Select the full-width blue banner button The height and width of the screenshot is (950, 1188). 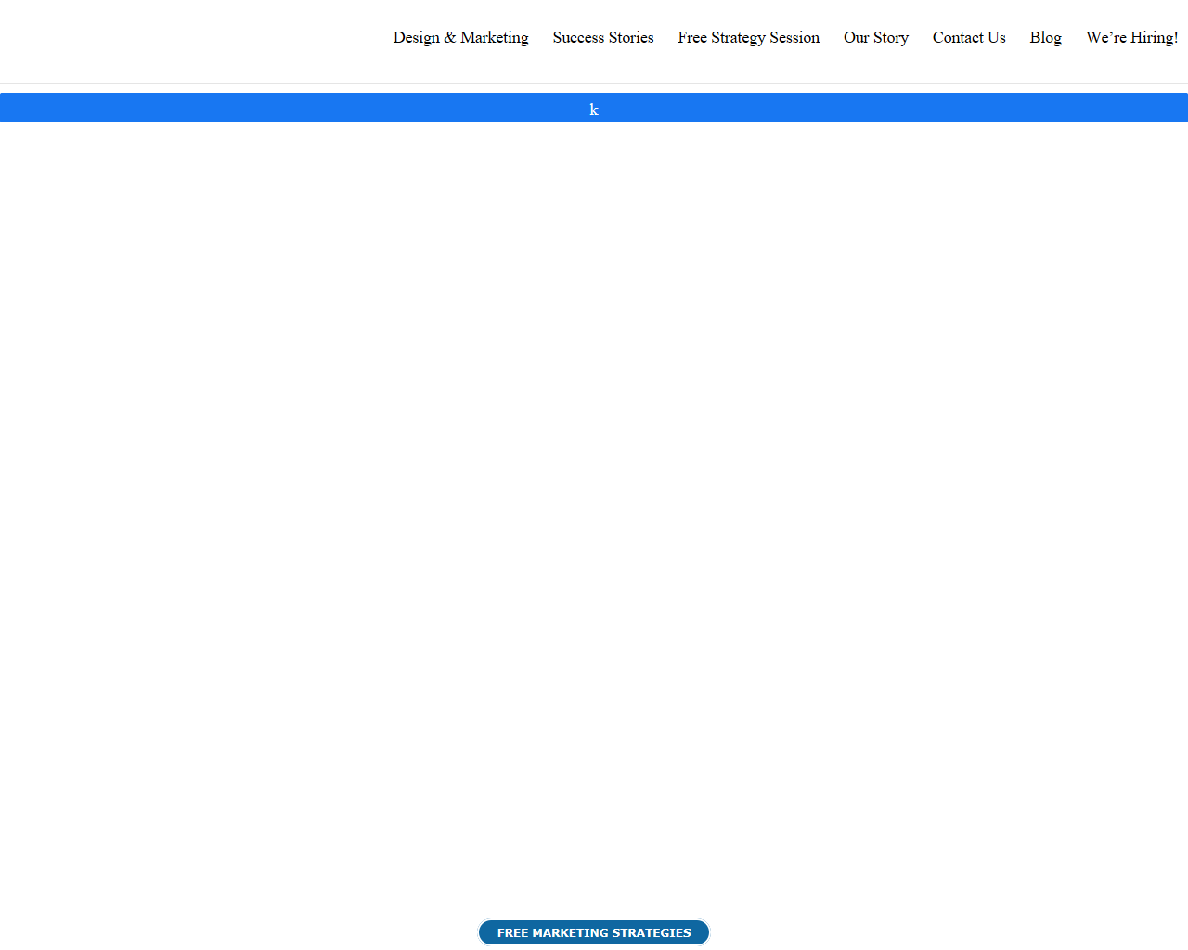(594, 108)
